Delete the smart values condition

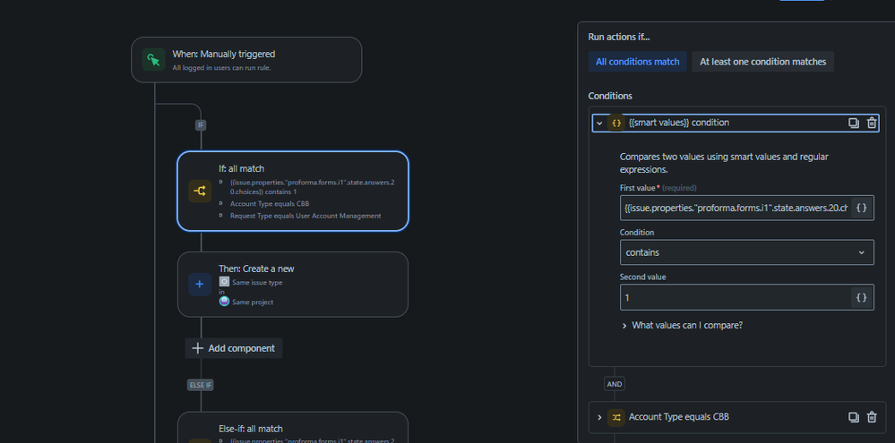pyautogui.click(x=872, y=123)
